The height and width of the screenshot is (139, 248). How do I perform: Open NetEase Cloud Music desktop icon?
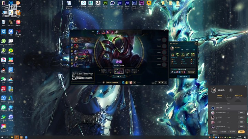click(3, 88)
